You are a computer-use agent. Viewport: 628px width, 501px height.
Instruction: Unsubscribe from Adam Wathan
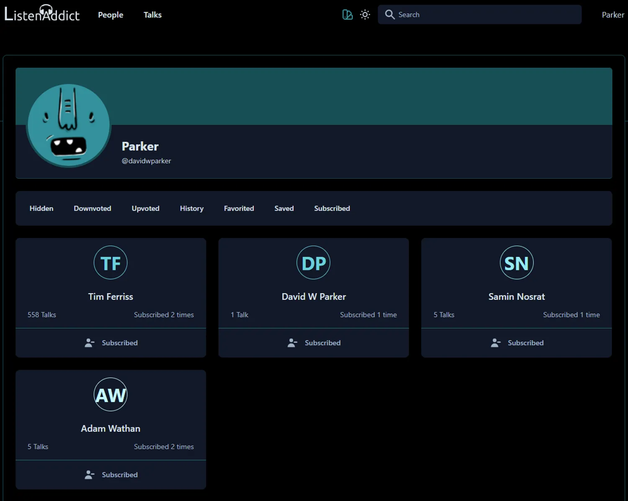tap(111, 475)
